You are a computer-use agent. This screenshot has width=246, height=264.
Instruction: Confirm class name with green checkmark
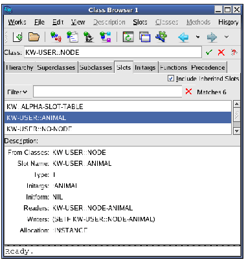(209, 52)
